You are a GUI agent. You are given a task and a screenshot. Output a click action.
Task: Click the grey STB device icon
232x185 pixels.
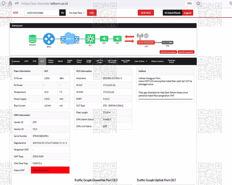[x=168, y=42]
